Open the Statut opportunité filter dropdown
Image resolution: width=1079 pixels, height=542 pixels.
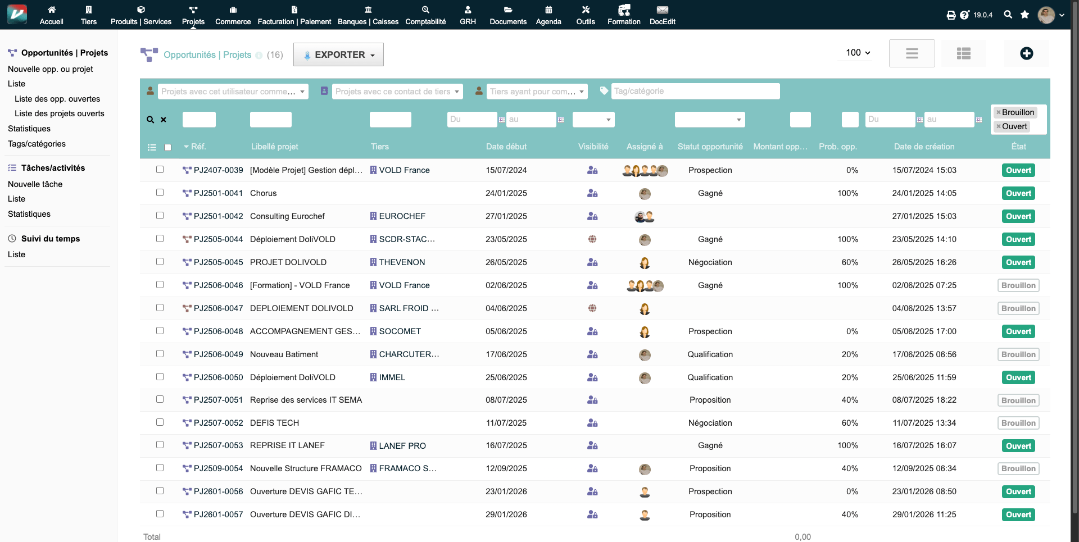pos(710,120)
